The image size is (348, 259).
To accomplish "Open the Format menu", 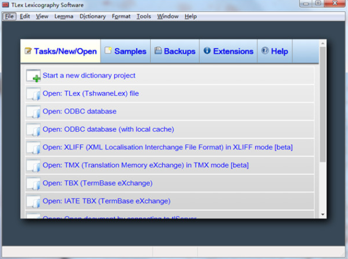I will click(x=121, y=16).
